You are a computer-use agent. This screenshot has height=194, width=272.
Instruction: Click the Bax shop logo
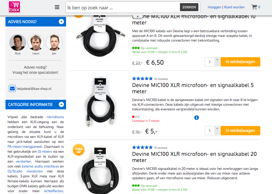click(x=15, y=7)
